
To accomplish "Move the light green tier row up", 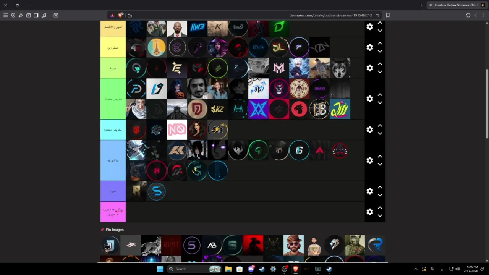I will tap(380, 64).
